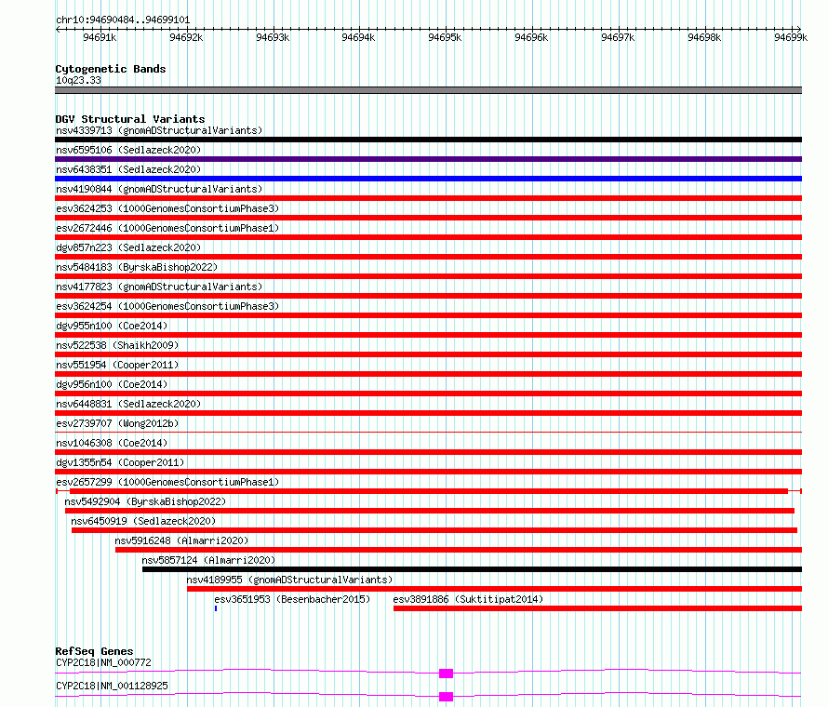Image resolution: width=828 pixels, height=707 pixels.
Task: Click the black nsv4339713 variant bar
Action: click(428, 140)
